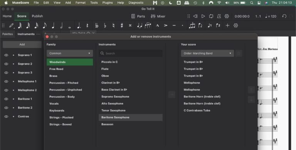Expand Mellophone 2 instrument row
296x150 pixels.
coord(13,90)
